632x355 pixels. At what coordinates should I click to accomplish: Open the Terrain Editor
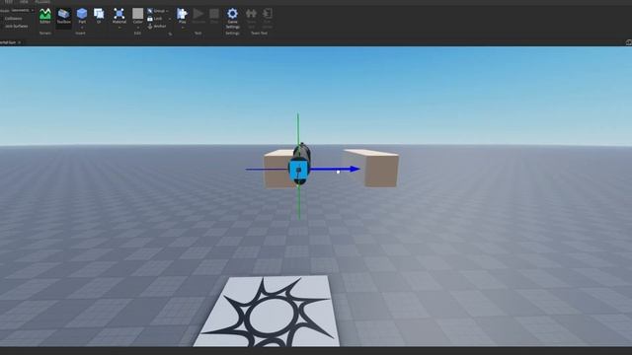pyautogui.click(x=45, y=16)
